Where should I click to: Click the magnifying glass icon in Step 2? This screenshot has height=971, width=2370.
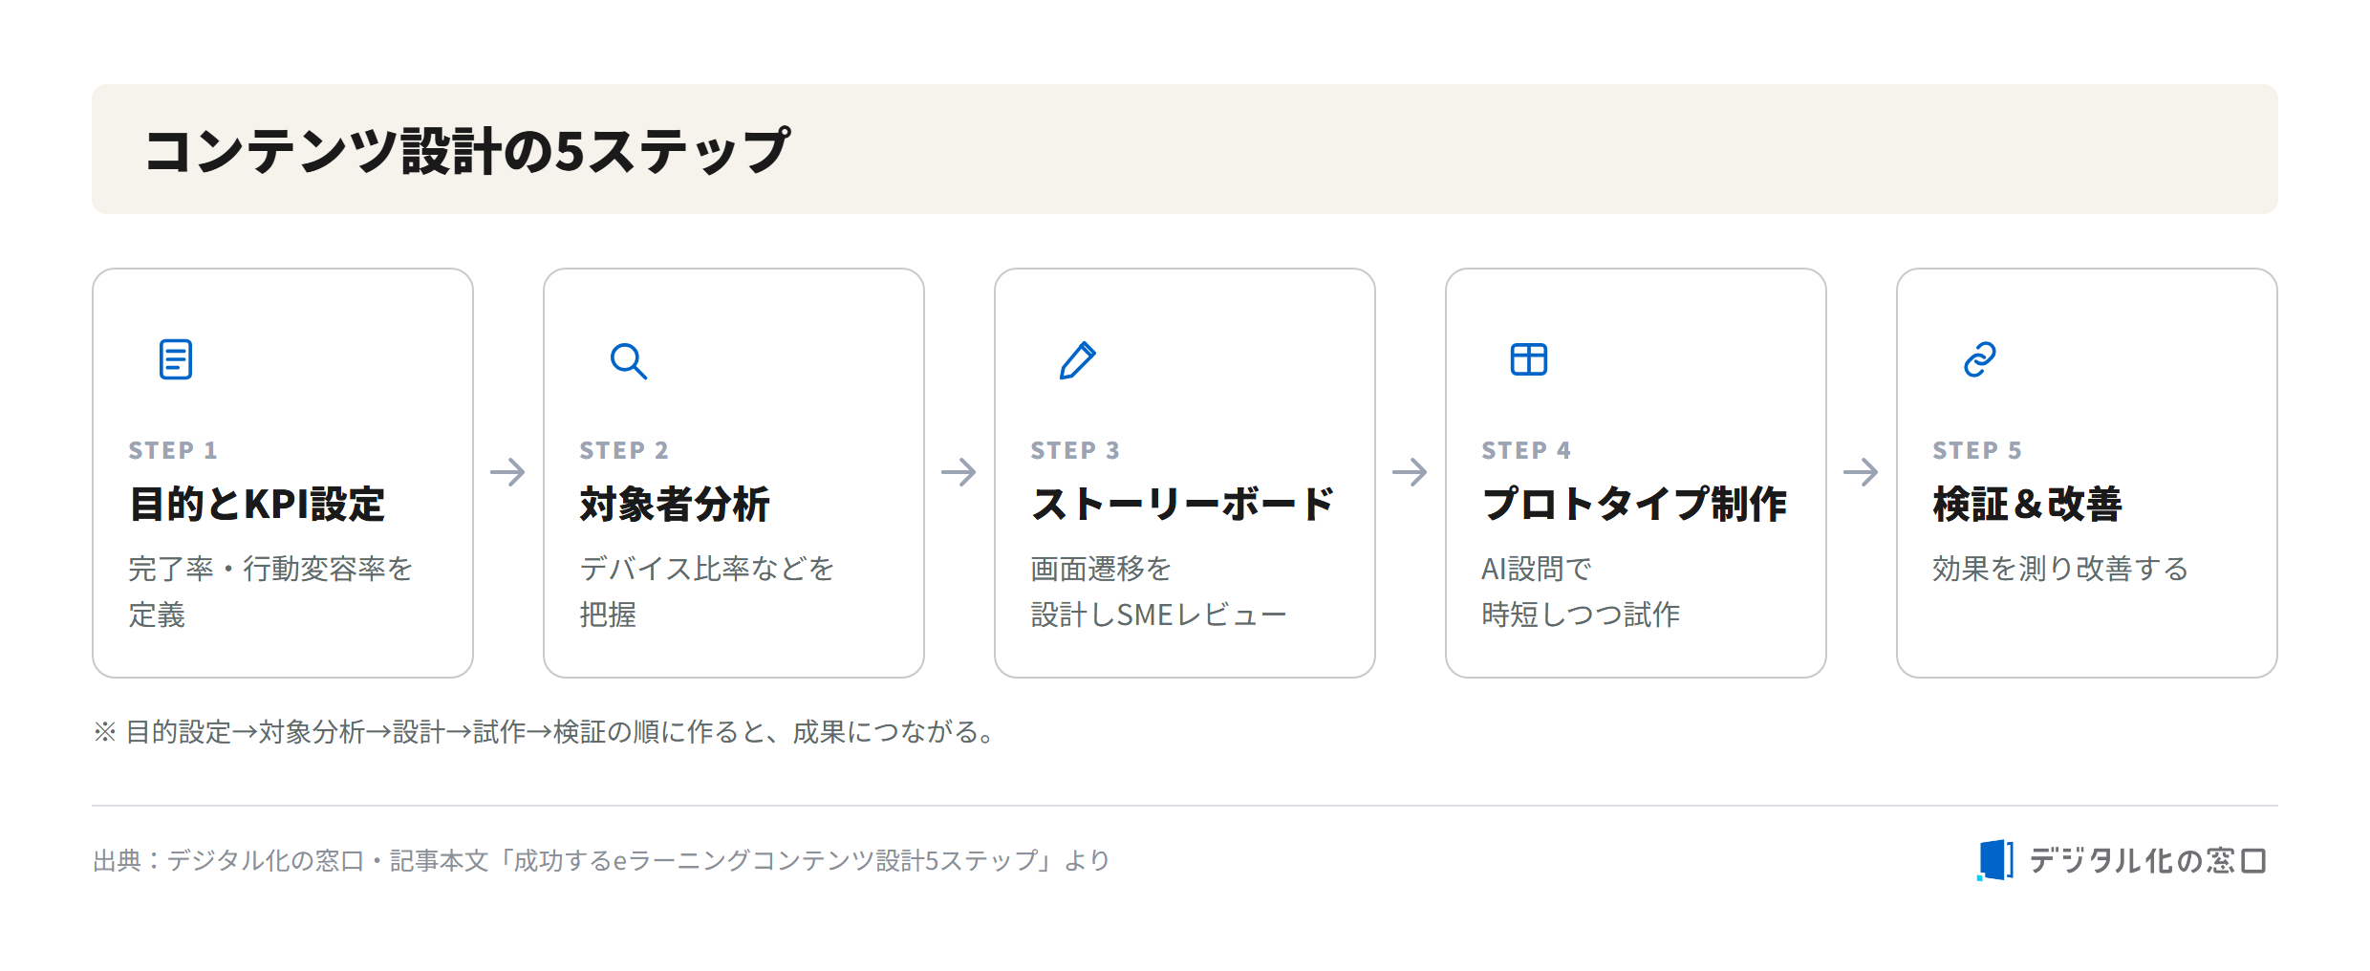[628, 360]
